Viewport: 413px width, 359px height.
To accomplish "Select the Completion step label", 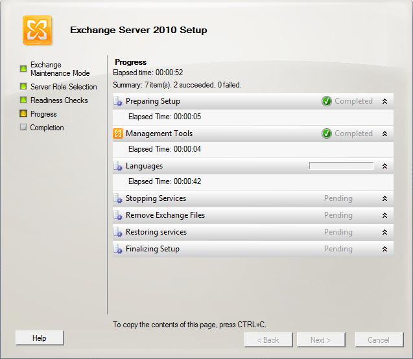I will 47,128.
